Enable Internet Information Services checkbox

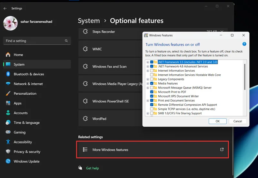[x=152, y=70]
